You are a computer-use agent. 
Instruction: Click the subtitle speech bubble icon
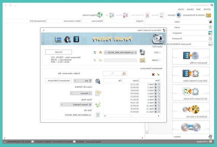pos(98,93)
